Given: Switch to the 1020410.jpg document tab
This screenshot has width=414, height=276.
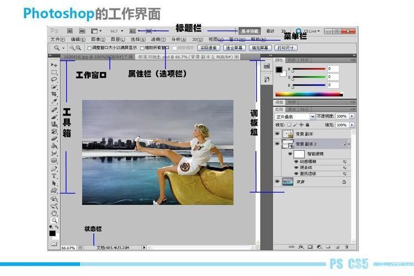Looking at the screenshot, I should coord(97,57).
